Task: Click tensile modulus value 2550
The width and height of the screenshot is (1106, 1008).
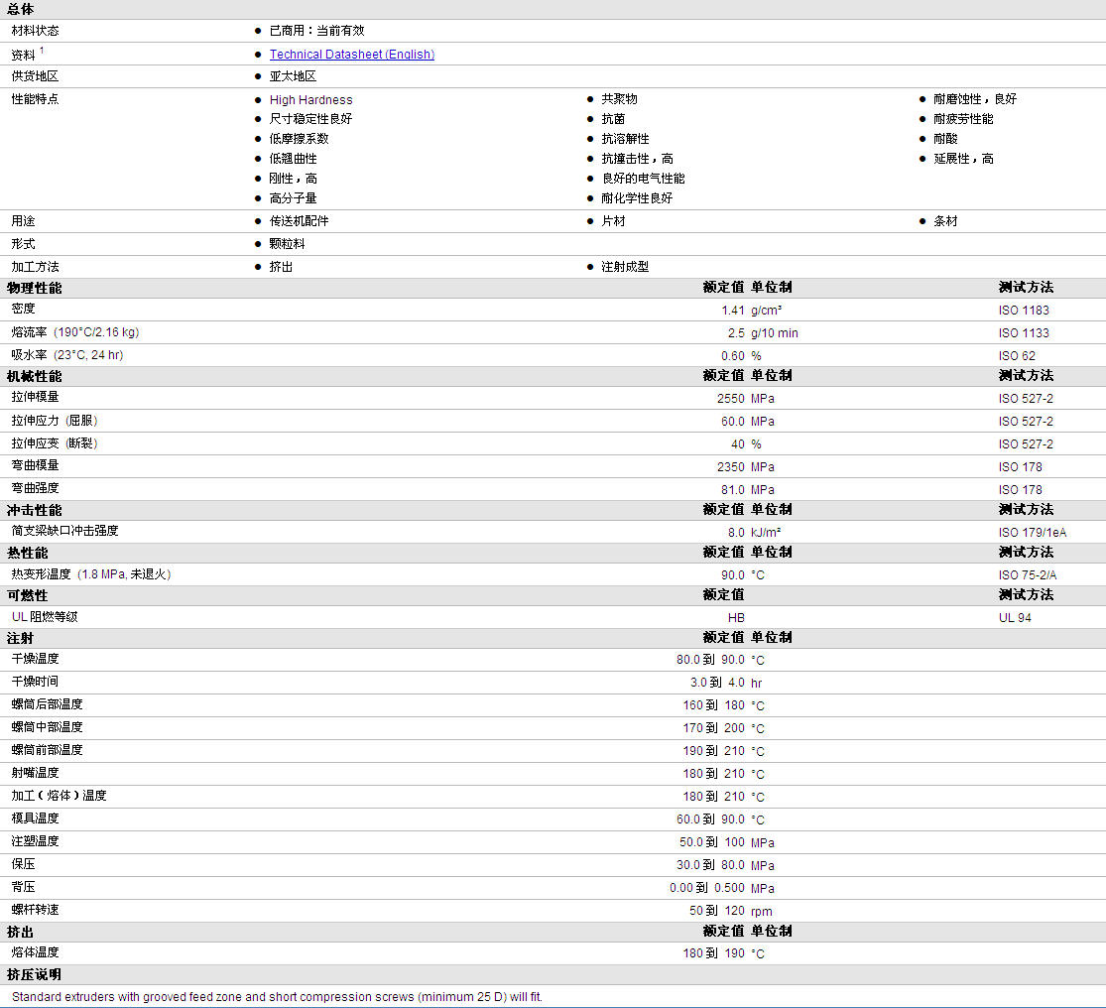Action: coord(731,399)
